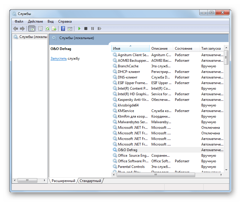Image resolution: width=241 pixels, height=202 pixels.
Task: Sort by the Состояние column header
Action: coord(183,49)
